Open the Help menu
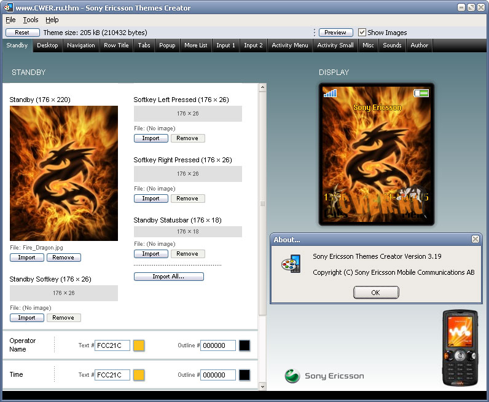The image size is (489, 402). pos(52,20)
